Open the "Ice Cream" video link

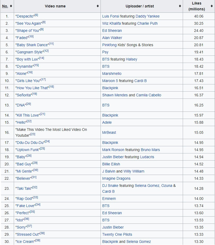(25, 242)
